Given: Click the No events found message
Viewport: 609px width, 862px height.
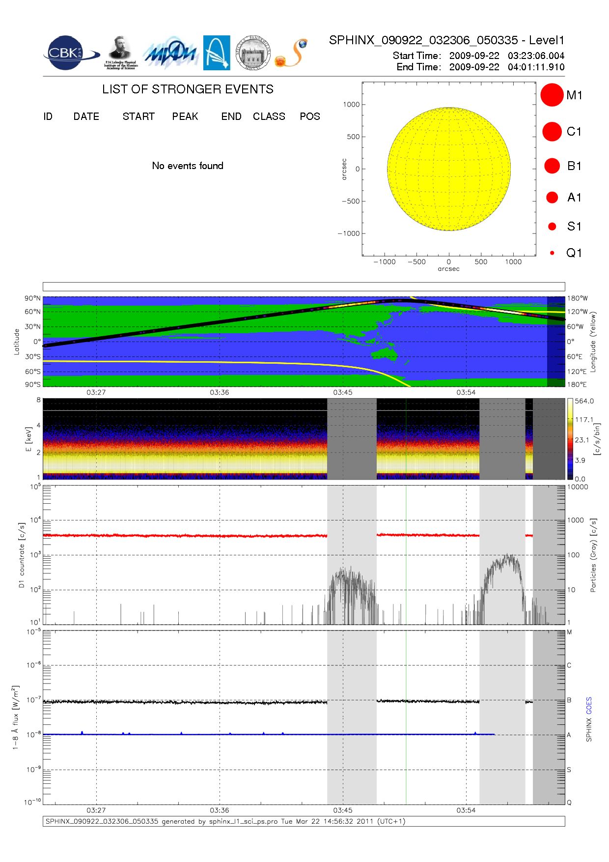Looking at the screenshot, I should (x=188, y=166).
